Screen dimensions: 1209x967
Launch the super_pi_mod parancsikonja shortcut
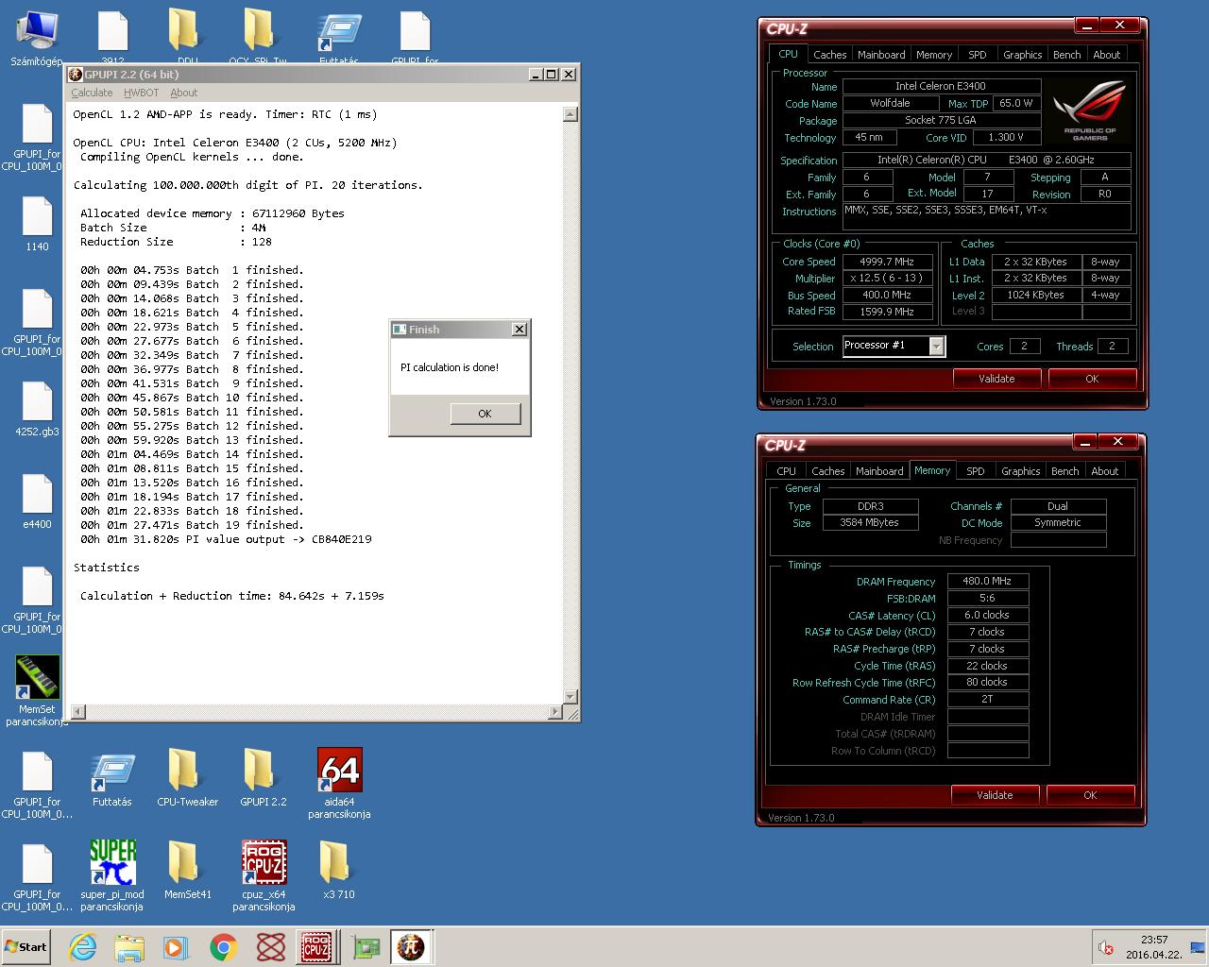[112, 875]
